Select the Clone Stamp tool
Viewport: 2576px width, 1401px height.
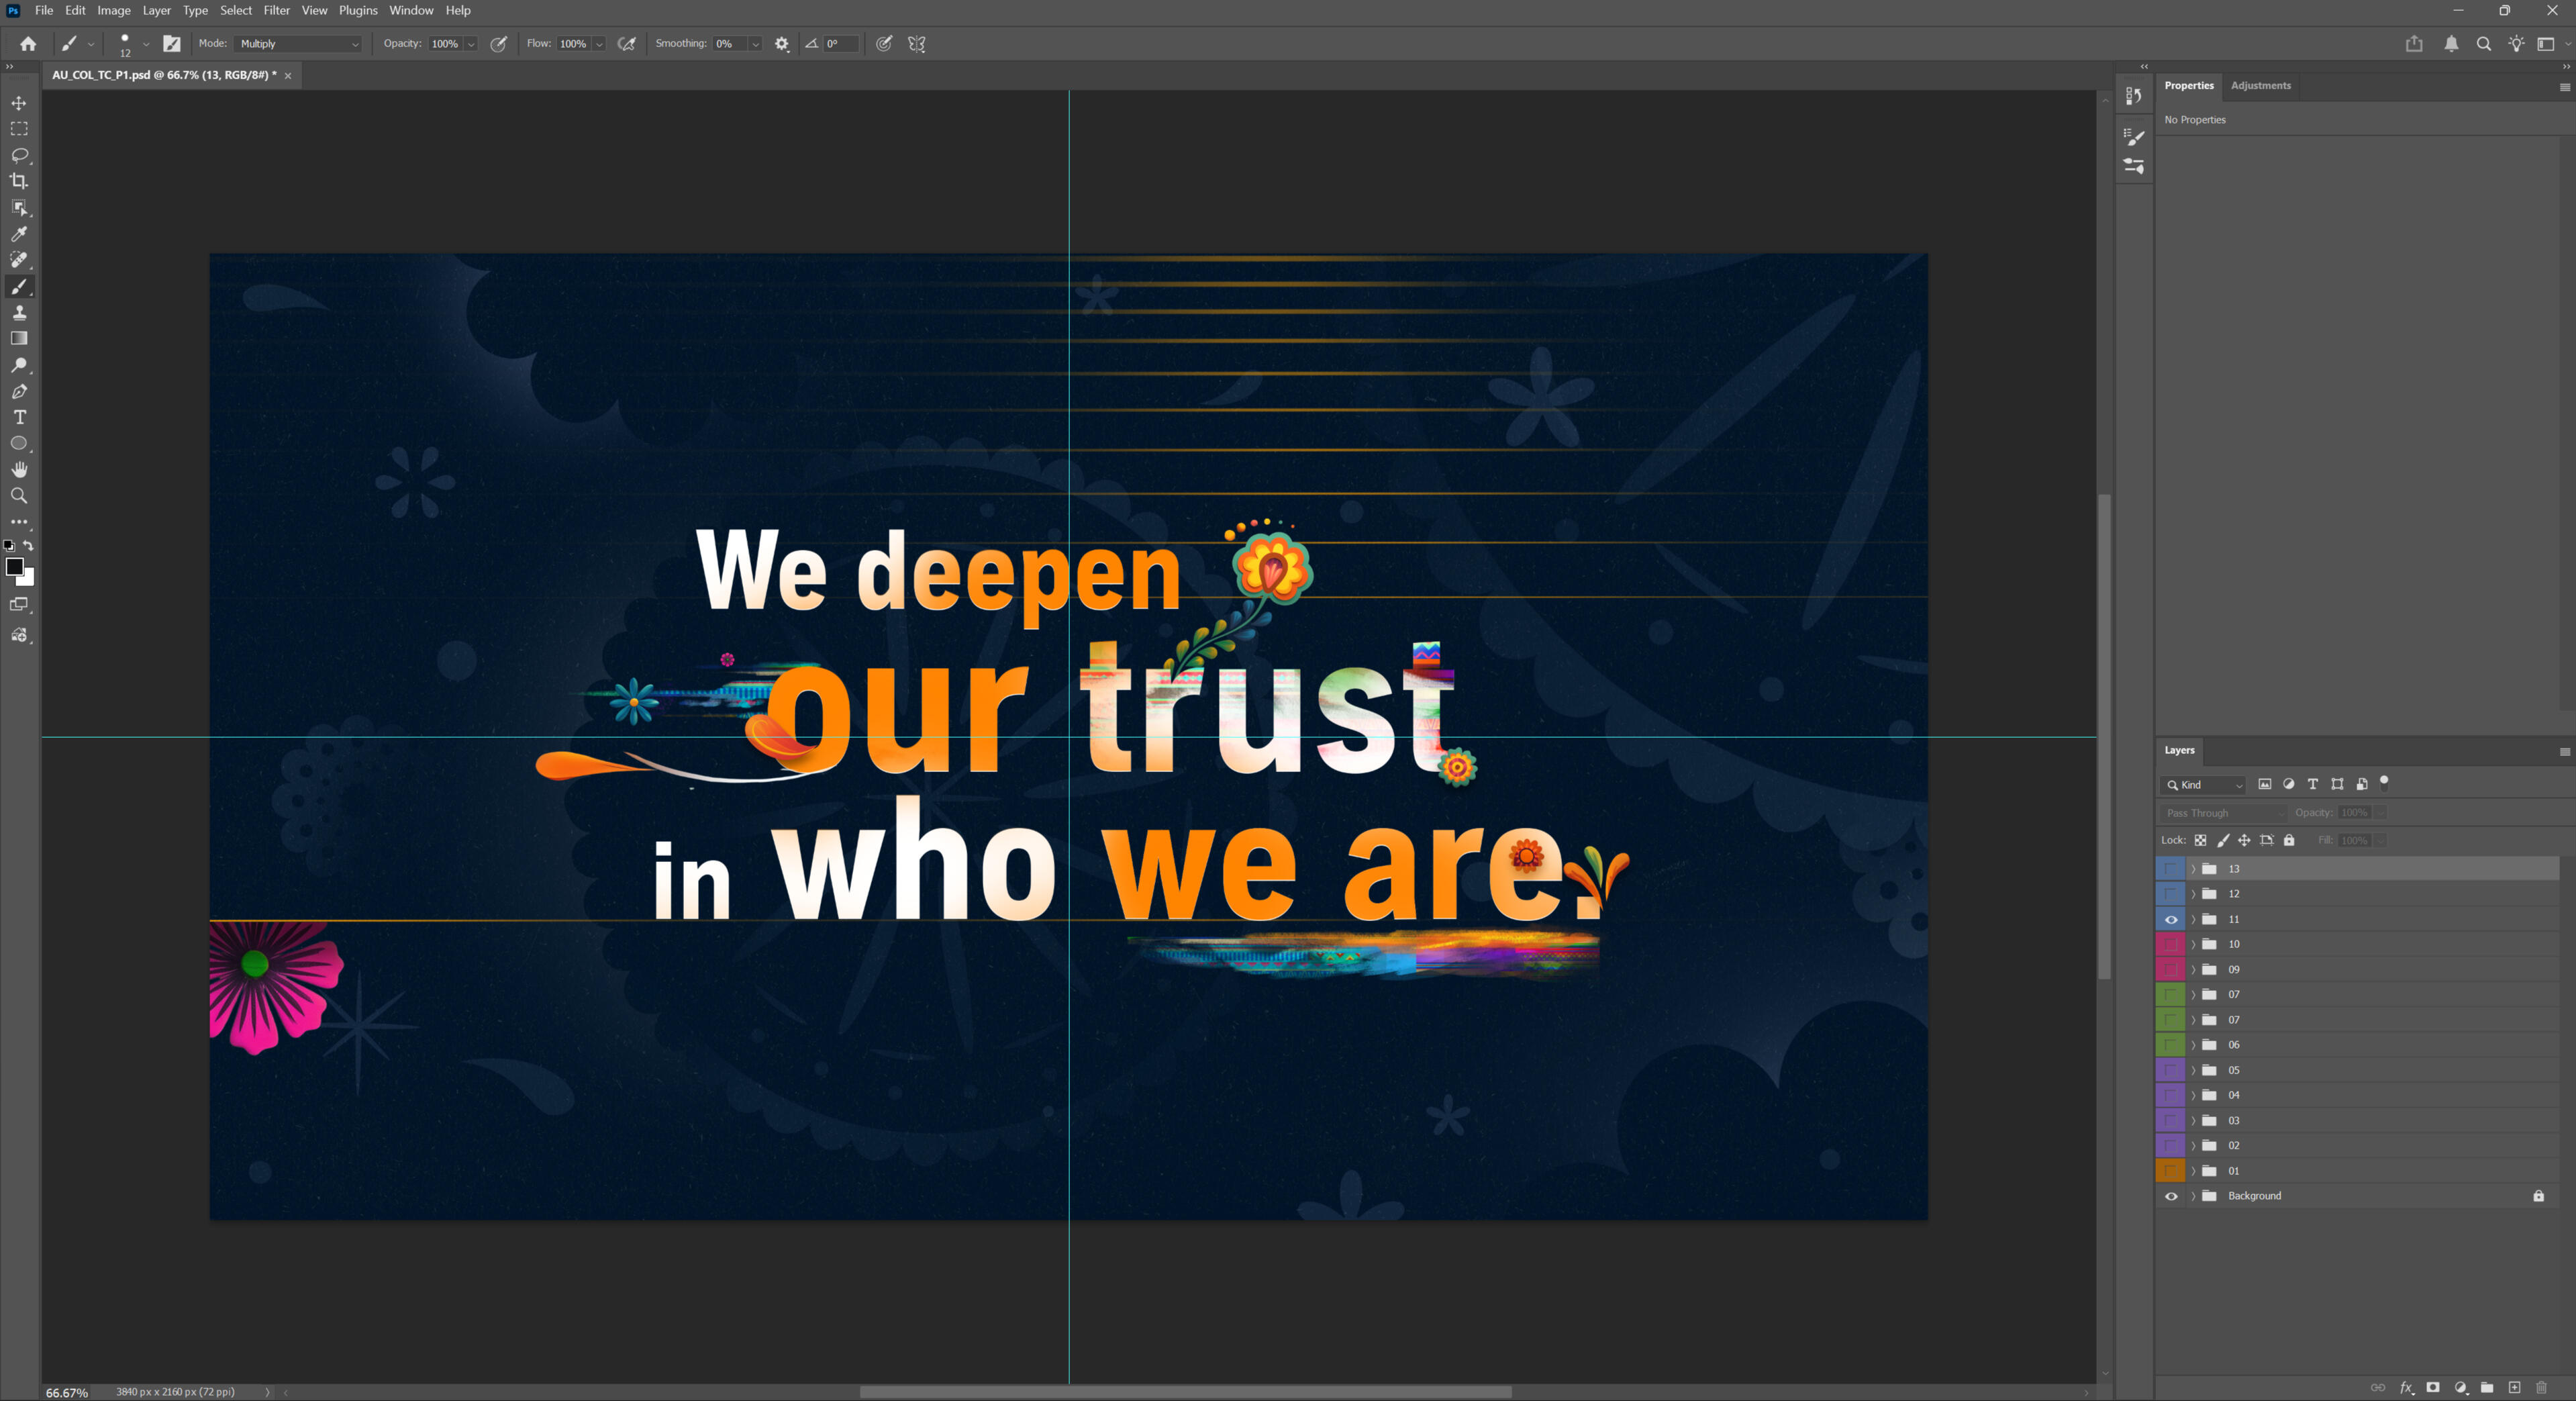click(19, 313)
